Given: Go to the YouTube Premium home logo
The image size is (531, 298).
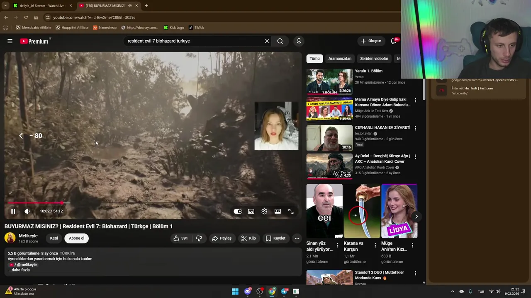Looking at the screenshot, I should point(35,41).
